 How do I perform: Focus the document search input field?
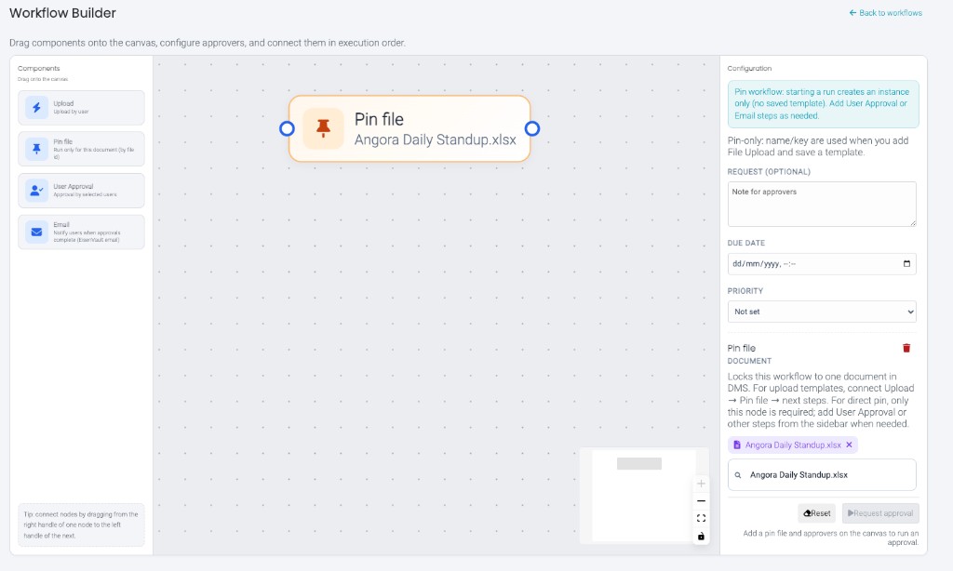(x=822, y=474)
